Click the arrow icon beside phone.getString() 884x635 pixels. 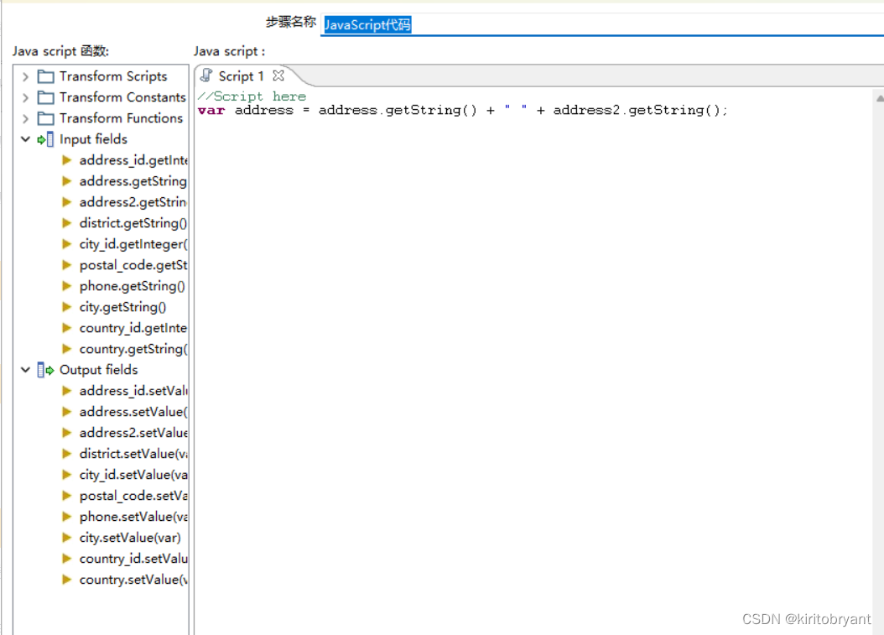click(x=66, y=286)
